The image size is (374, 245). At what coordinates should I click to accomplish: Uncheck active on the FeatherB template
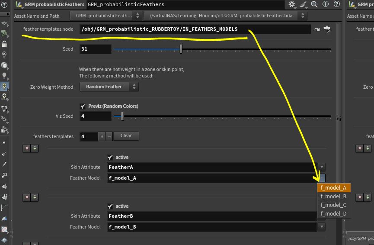pyautogui.click(x=110, y=206)
